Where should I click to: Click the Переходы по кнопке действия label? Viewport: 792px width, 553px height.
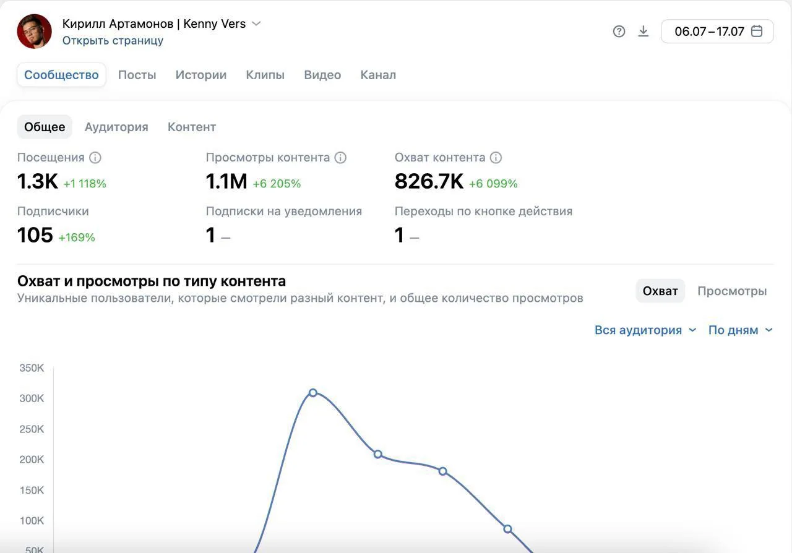tap(484, 212)
